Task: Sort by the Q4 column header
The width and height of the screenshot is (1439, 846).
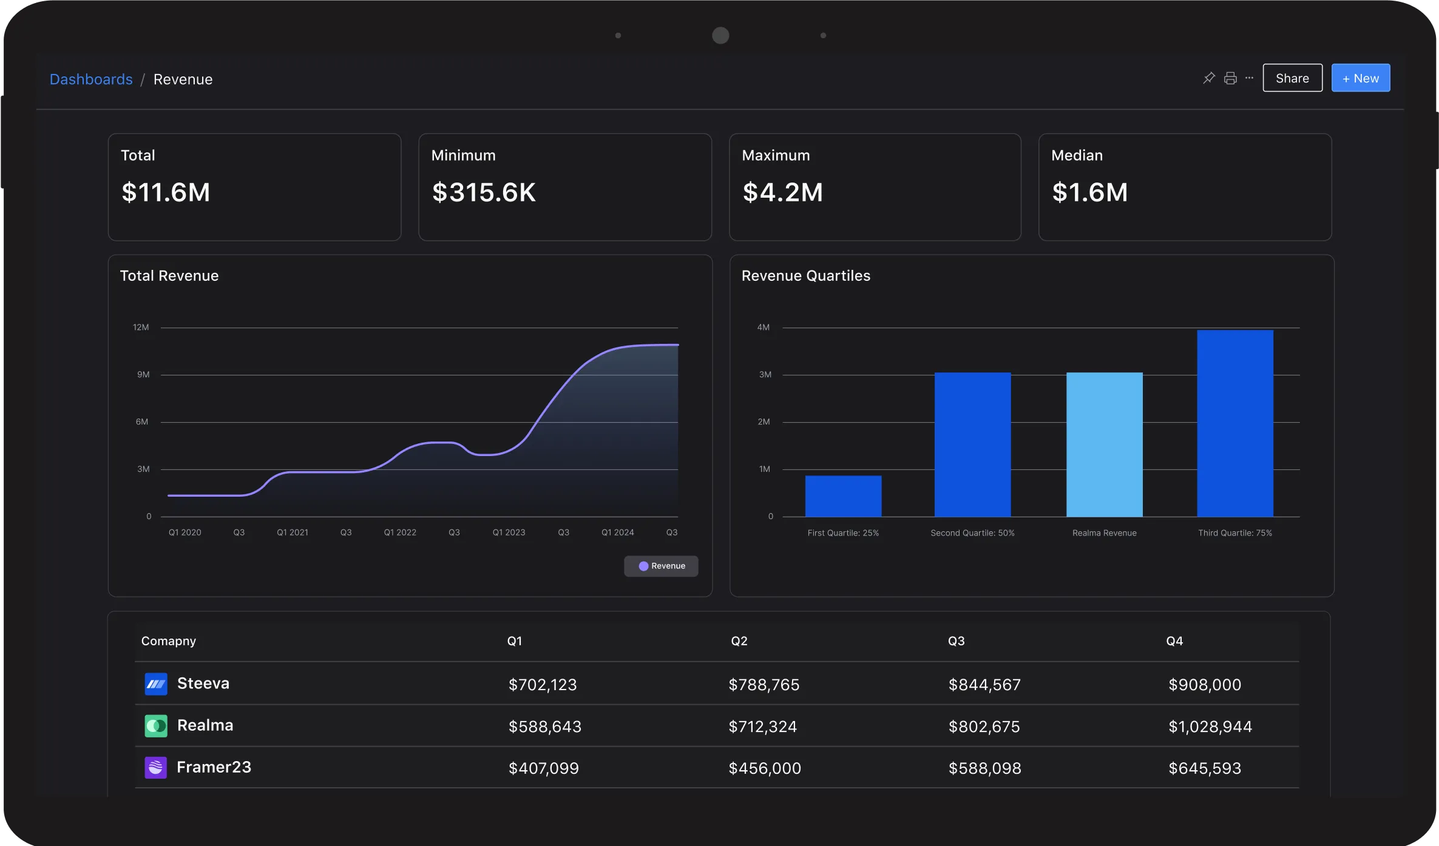Action: click(1174, 641)
